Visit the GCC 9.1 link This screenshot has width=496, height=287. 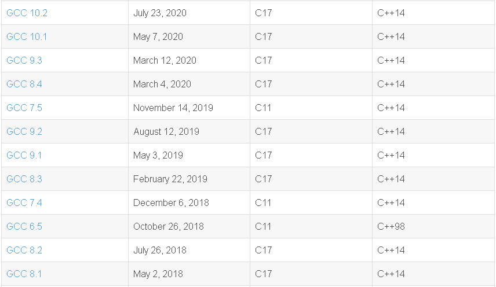click(24, 155)
